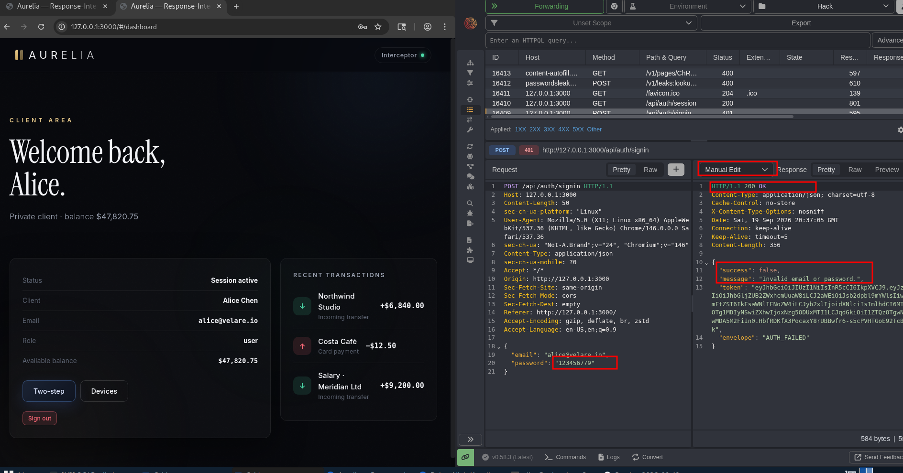Click the Sign out button
The height and width of the screenshot is (473, 903).
(x=40, y=419)
